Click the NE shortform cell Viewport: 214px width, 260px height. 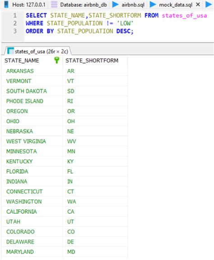coord(95,131)
